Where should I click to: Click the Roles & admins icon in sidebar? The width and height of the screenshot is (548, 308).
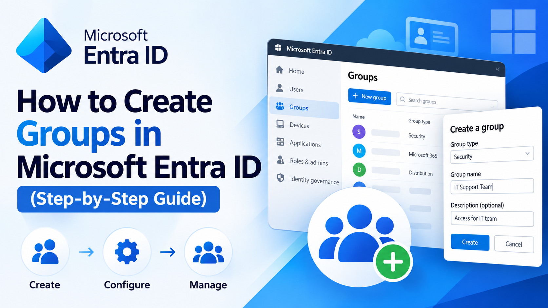point(281,160)
